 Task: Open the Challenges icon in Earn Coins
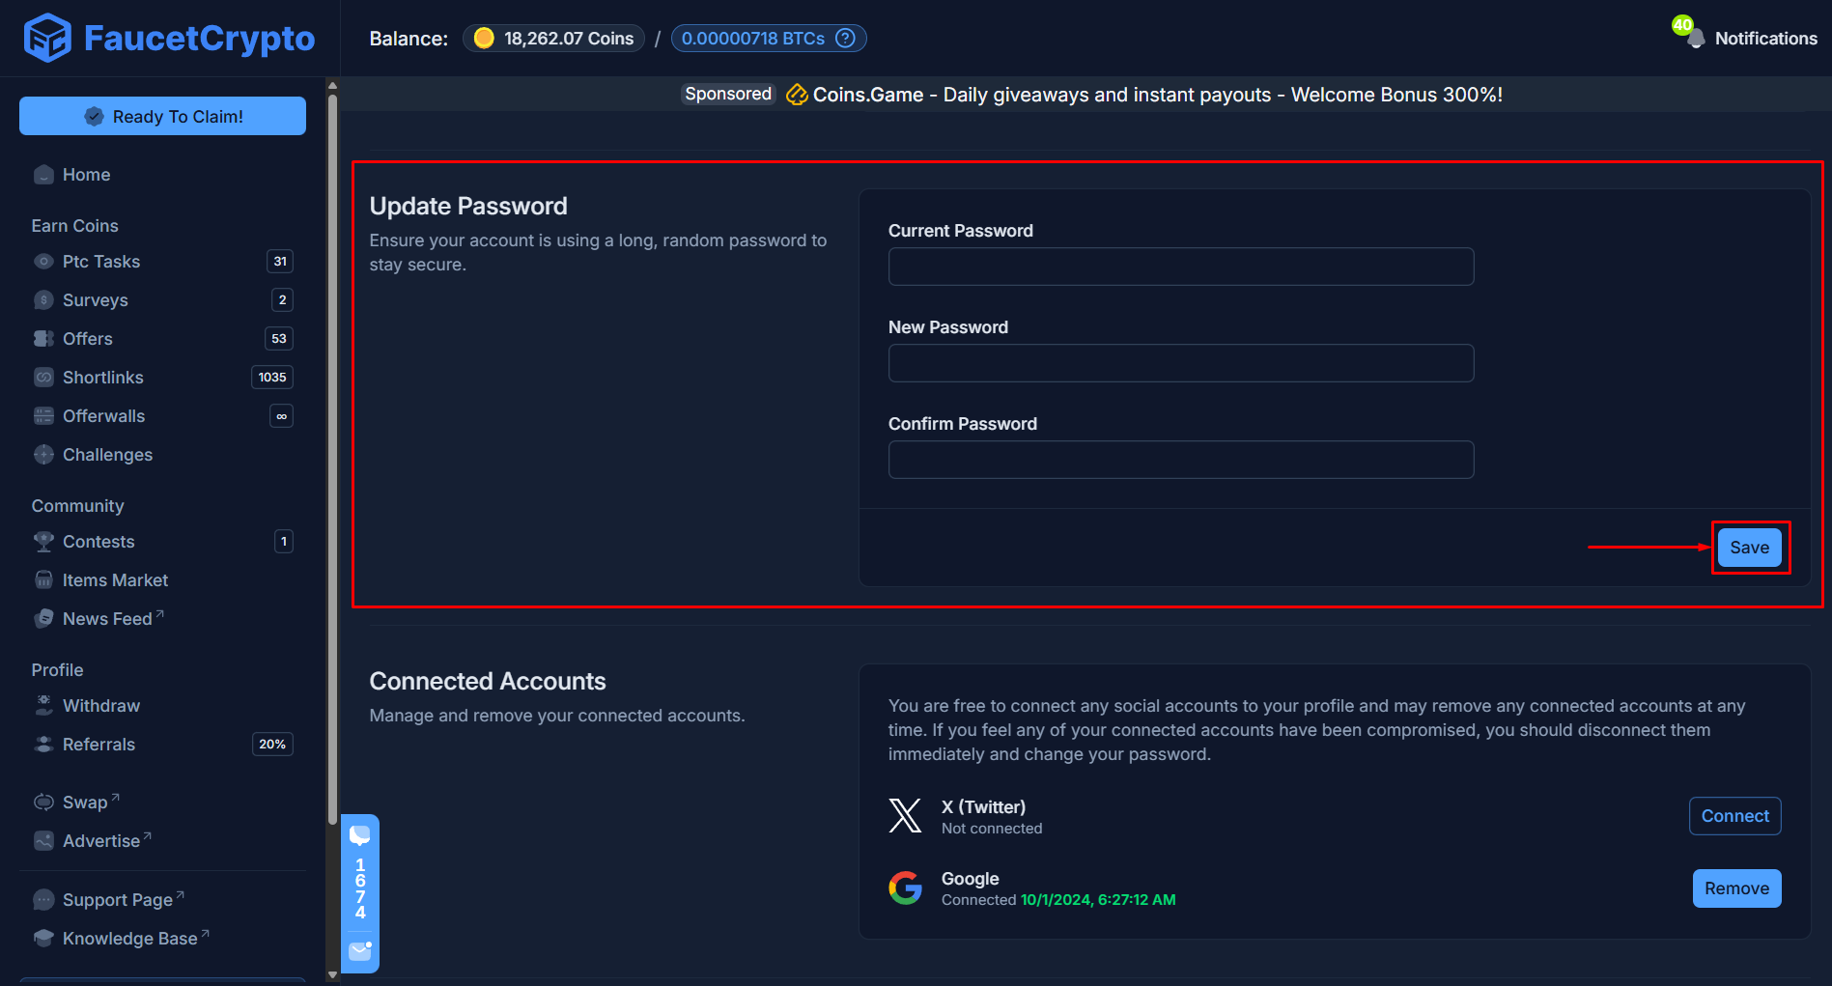pos(43,454)
